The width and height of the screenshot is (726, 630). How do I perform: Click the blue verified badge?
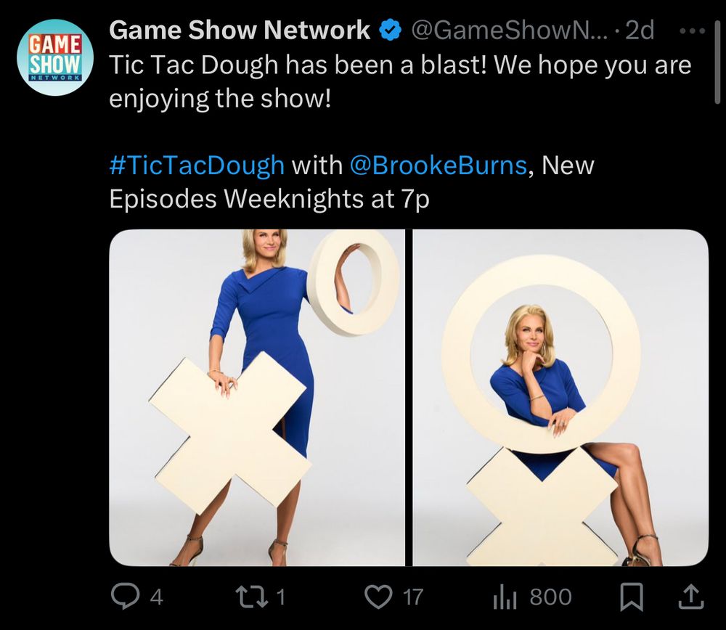[391, 30]
